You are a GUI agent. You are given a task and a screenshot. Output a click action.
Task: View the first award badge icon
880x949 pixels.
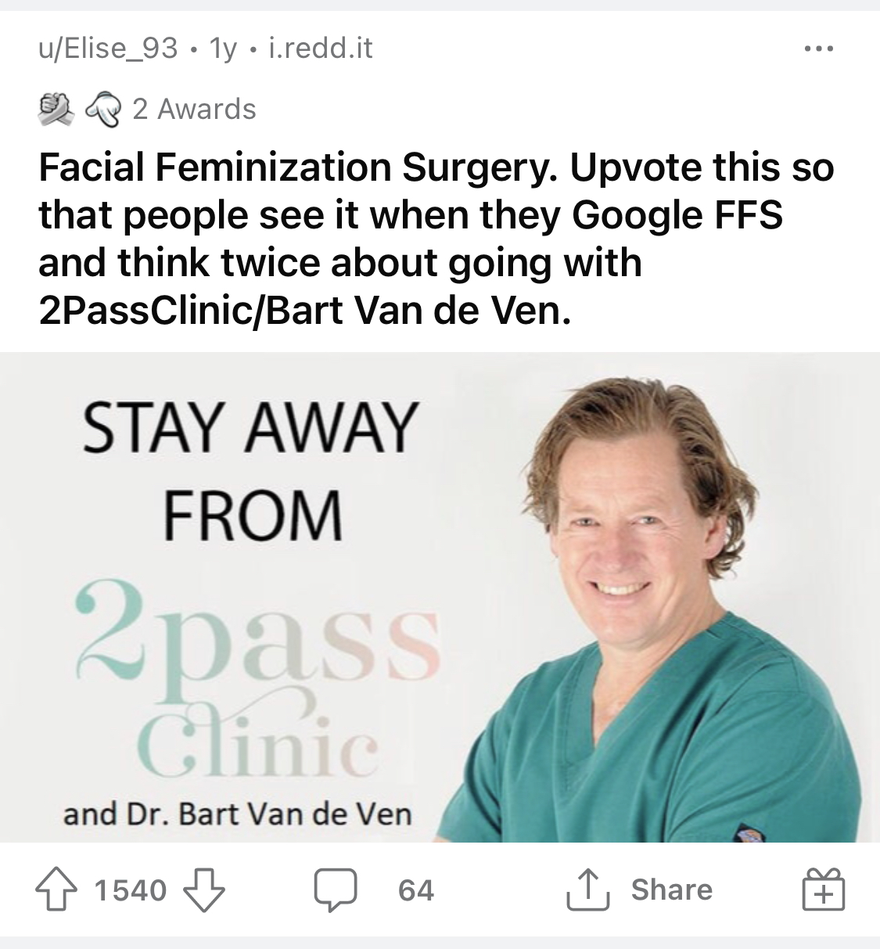[56, 109]
